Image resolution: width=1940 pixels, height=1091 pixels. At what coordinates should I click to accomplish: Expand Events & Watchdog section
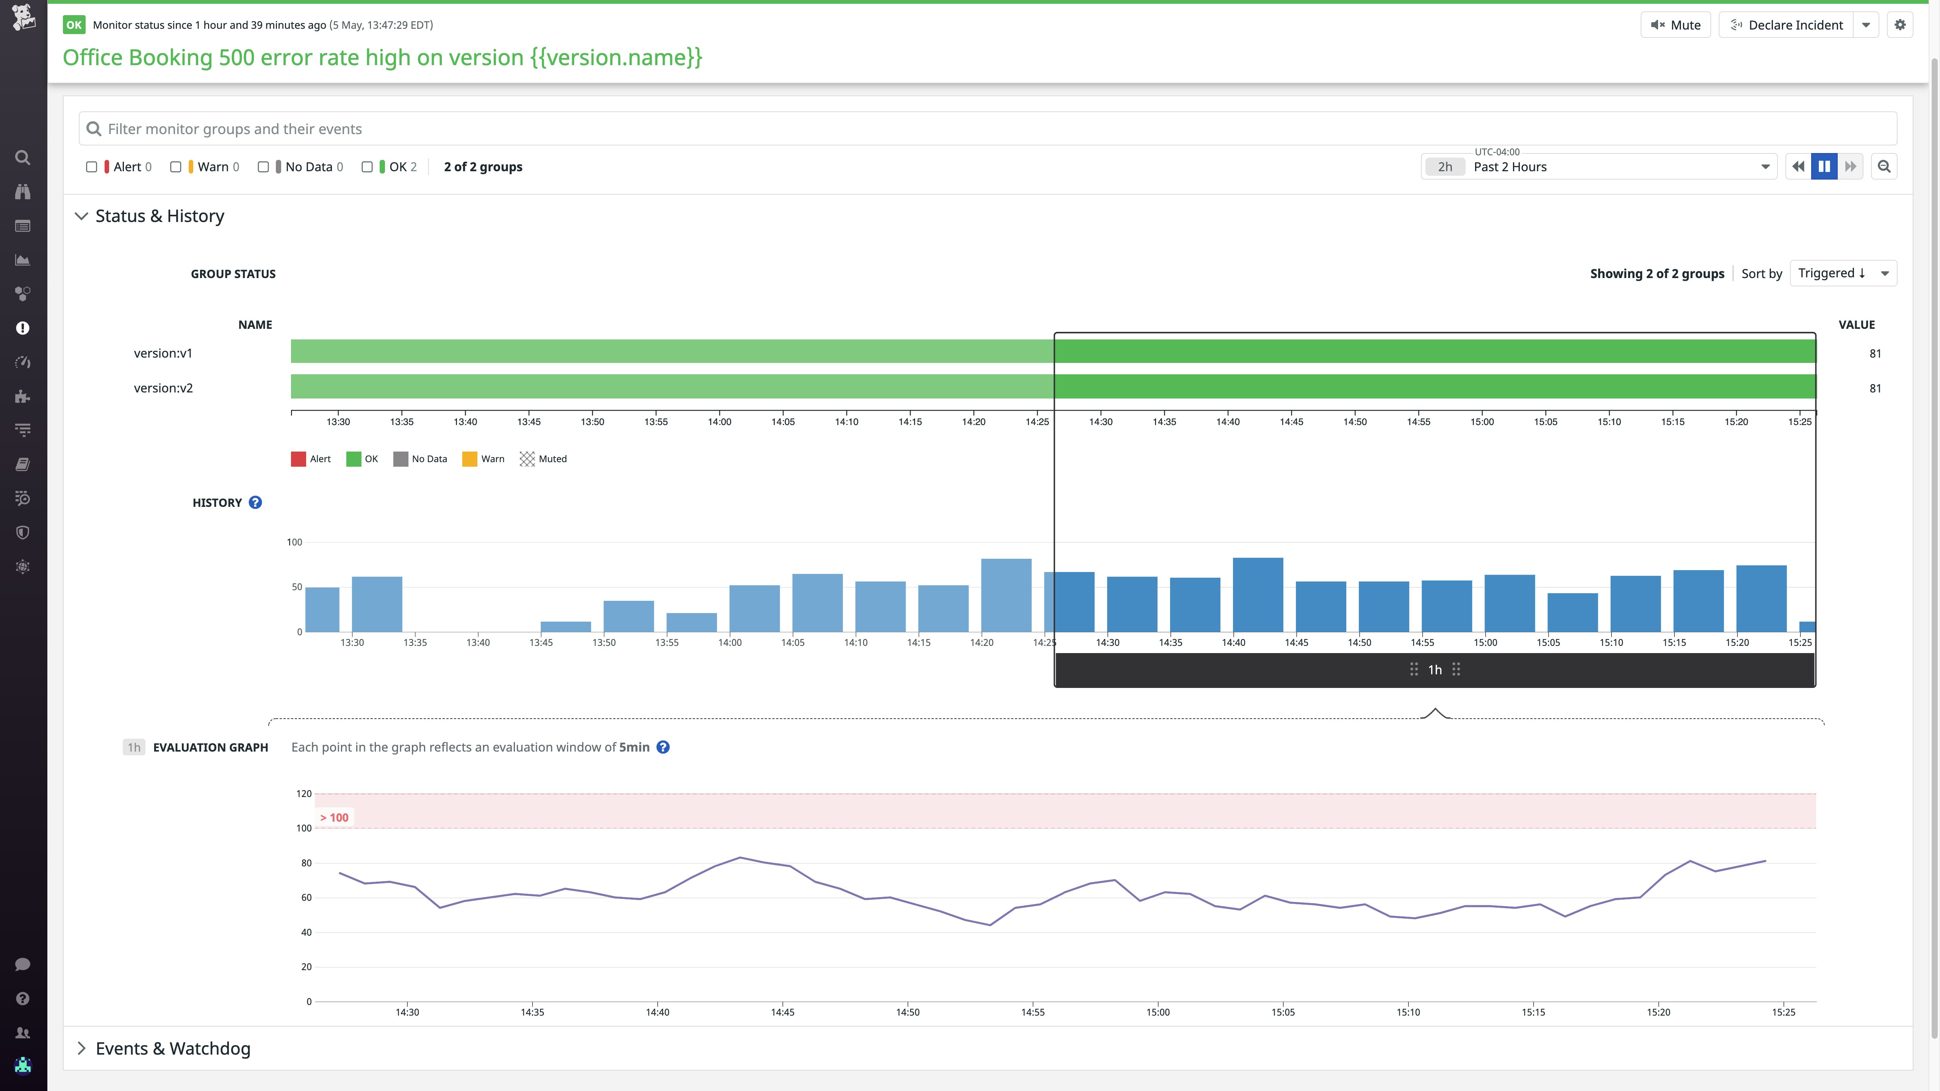(x=172, y=1048)
